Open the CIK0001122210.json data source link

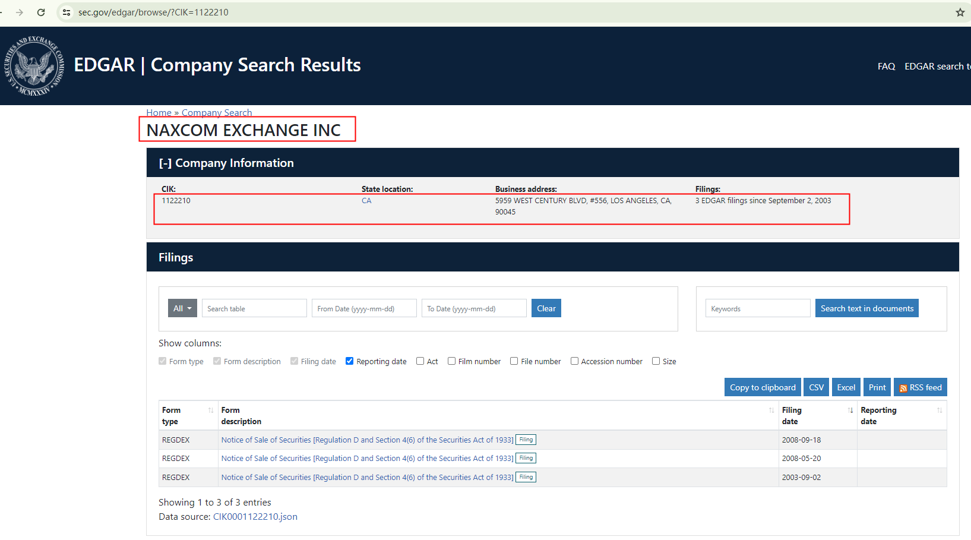point(255,517)
